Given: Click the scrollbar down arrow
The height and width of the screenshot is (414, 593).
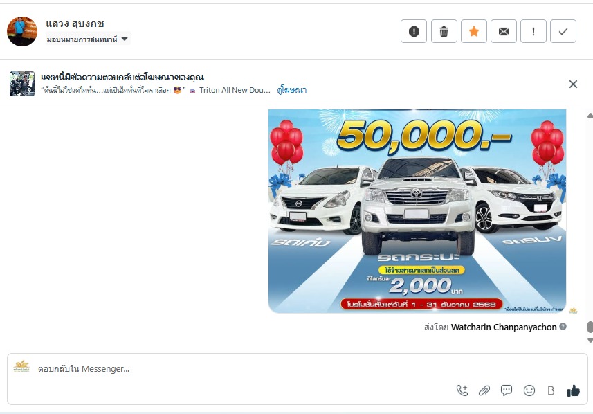Looking at the screenshot, I should click(590, 340).
